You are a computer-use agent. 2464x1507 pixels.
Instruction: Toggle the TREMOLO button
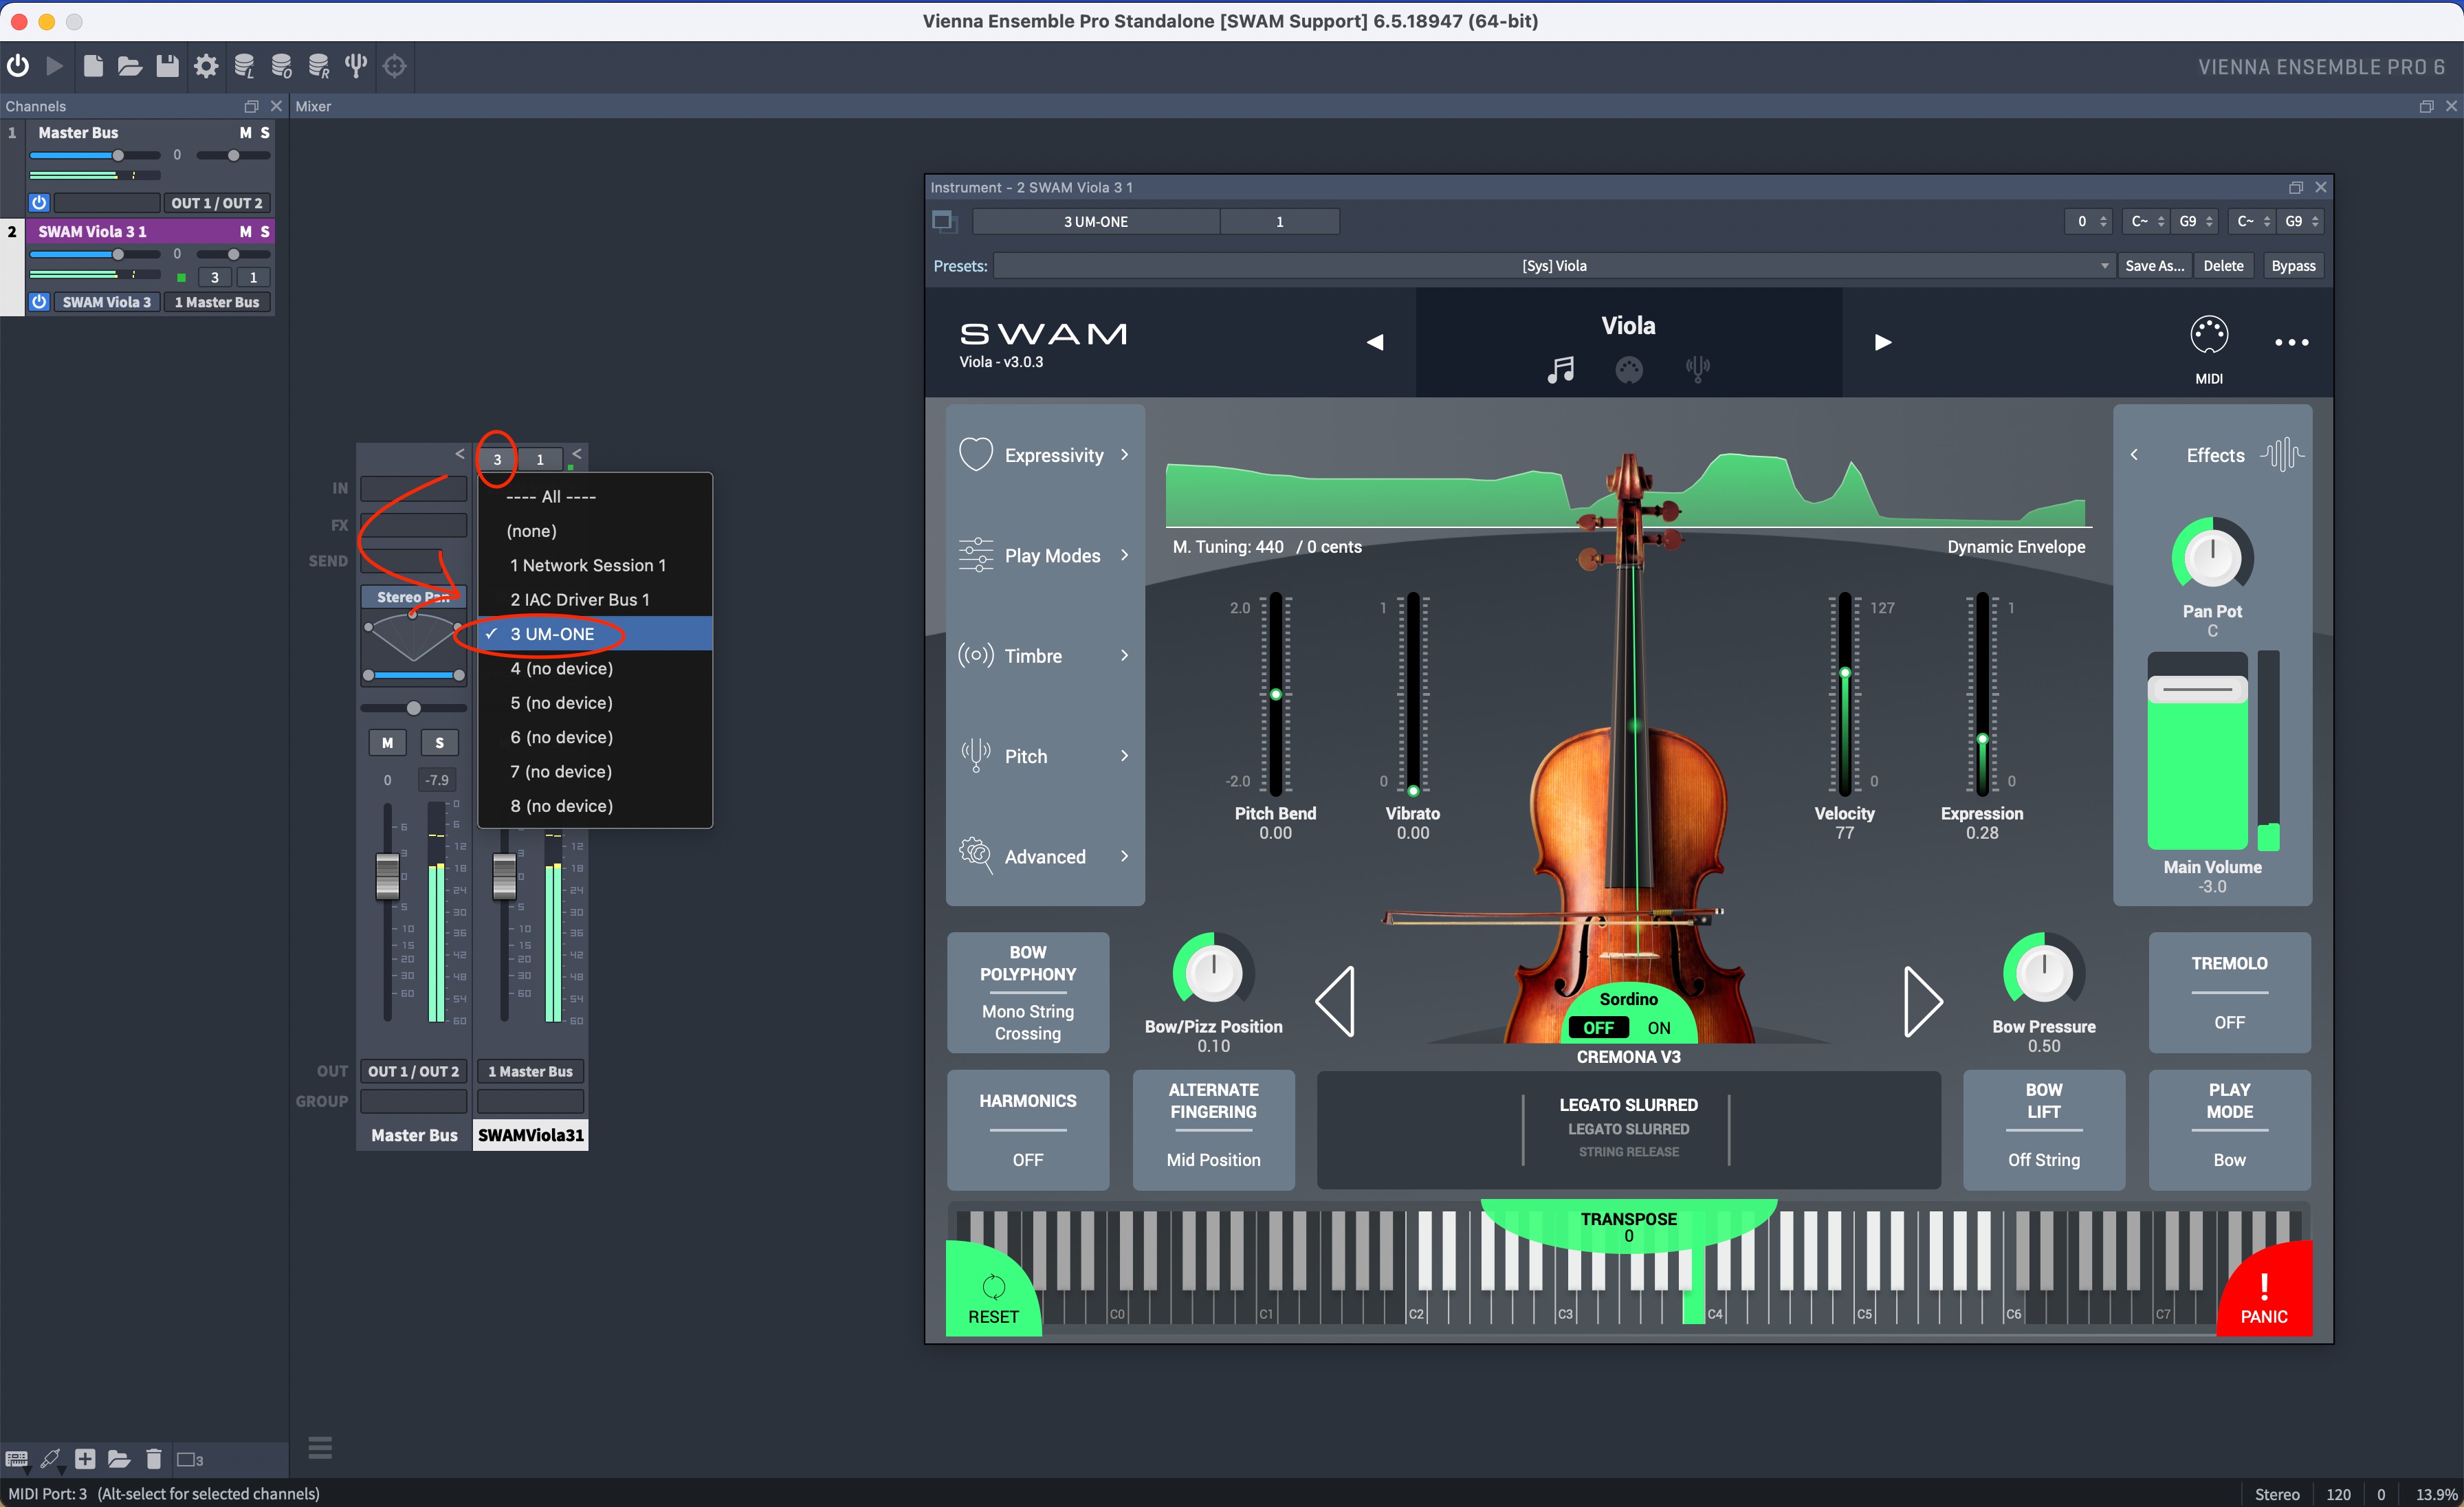coord(2229,992)
